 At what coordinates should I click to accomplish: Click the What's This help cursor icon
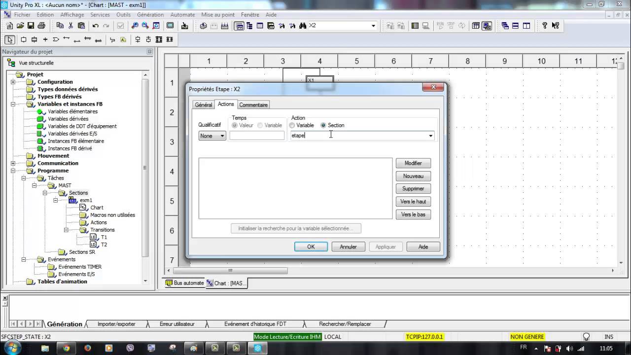(556, 26)
